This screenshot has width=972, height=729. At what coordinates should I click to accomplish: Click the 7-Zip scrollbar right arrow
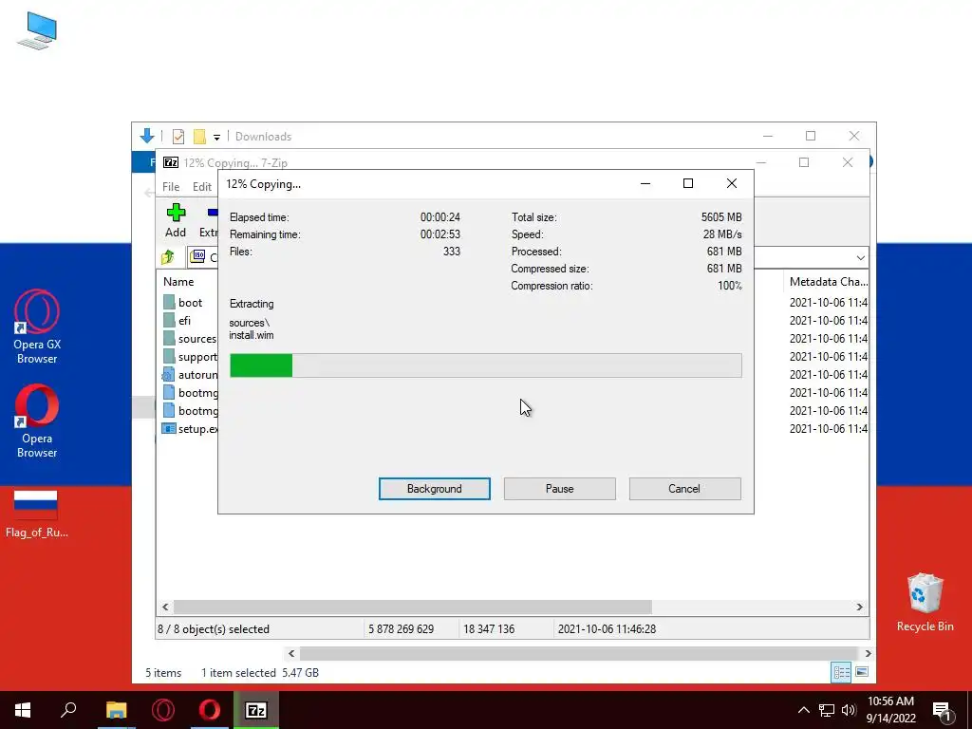(859, 607)
